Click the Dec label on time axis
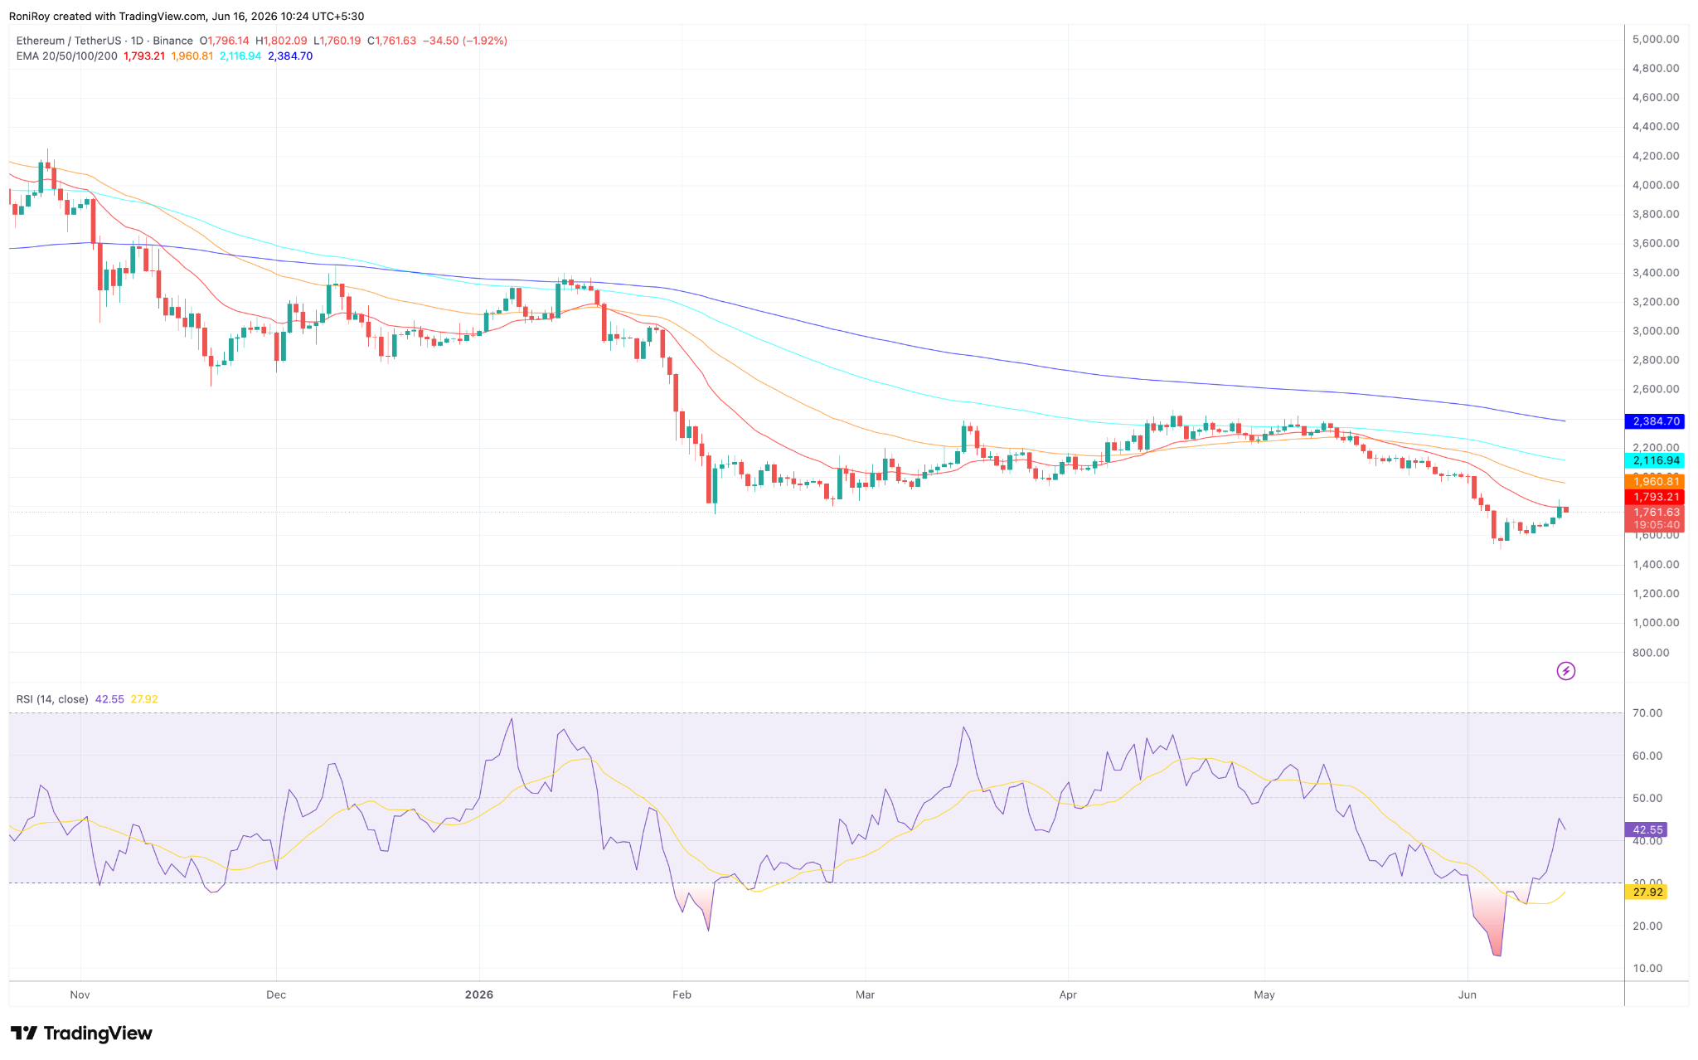 pos(276,994)
